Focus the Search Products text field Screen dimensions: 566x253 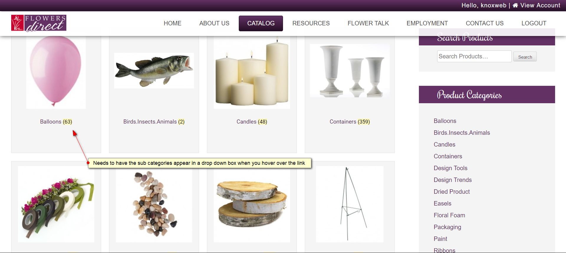coord(474,56)
